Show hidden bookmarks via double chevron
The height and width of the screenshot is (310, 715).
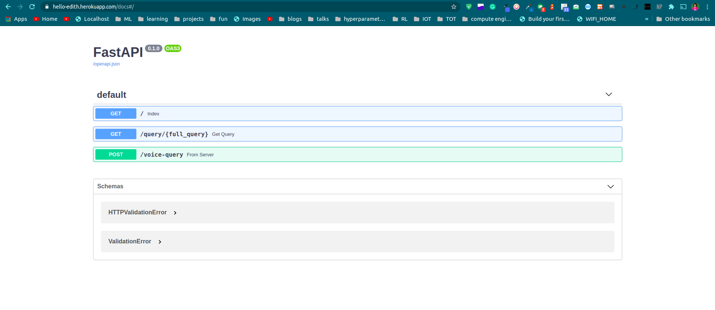click(647, 19)
